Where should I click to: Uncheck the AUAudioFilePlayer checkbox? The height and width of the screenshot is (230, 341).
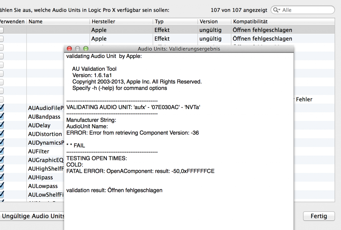(1, 108)
